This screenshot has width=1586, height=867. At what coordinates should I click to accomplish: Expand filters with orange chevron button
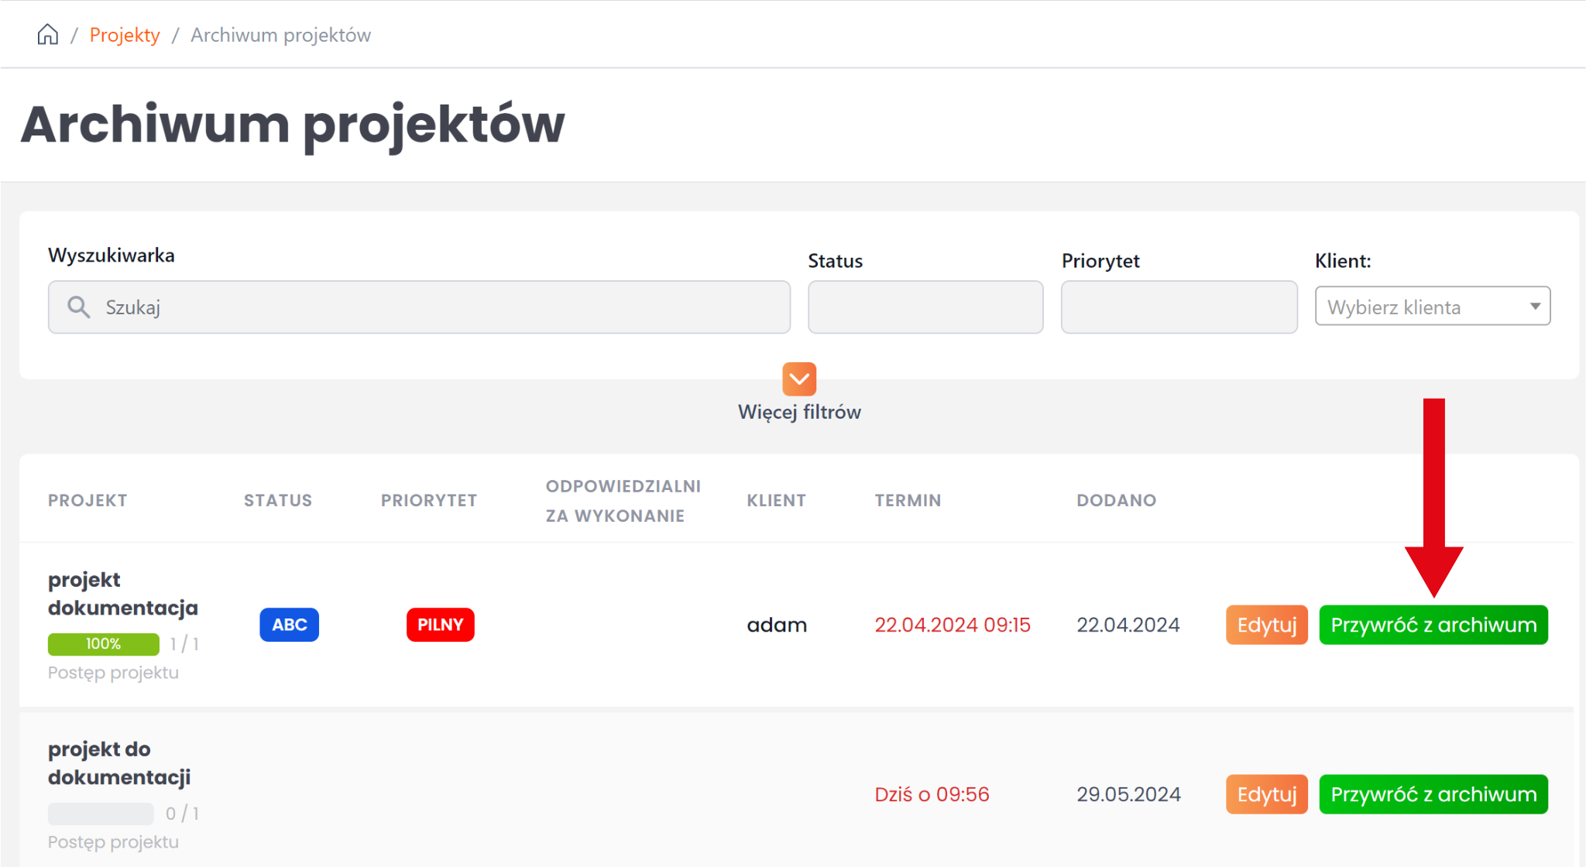coord(799,379)
